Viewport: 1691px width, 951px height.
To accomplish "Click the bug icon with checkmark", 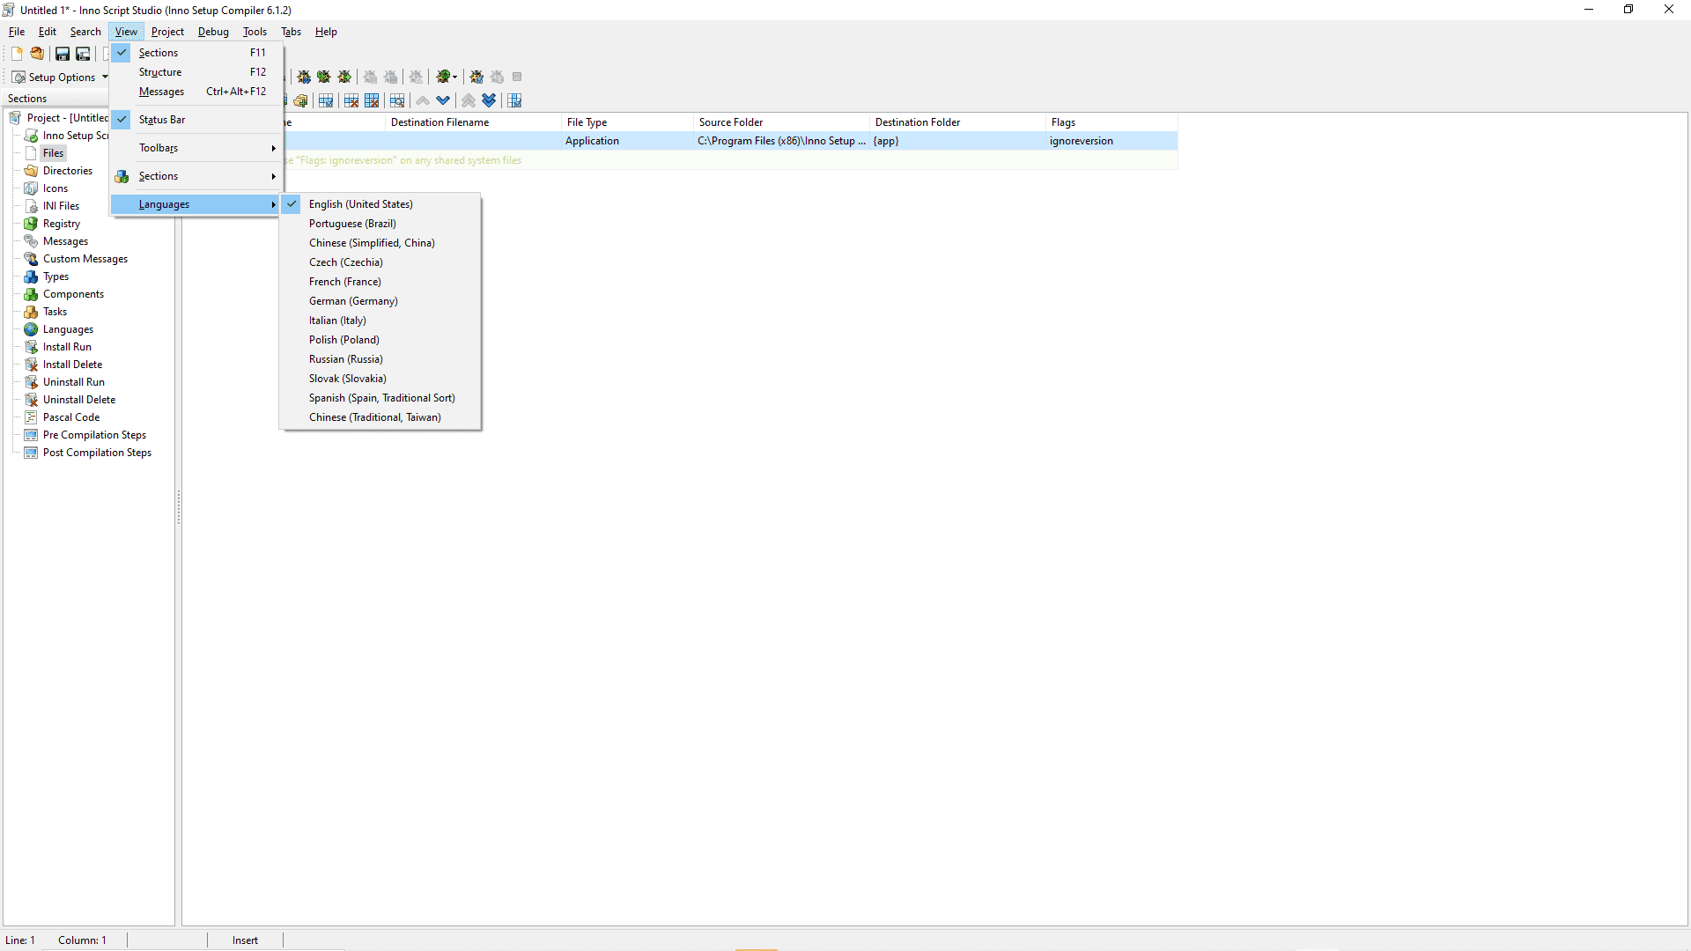I will pyautogui.click(x=476, y=77).
